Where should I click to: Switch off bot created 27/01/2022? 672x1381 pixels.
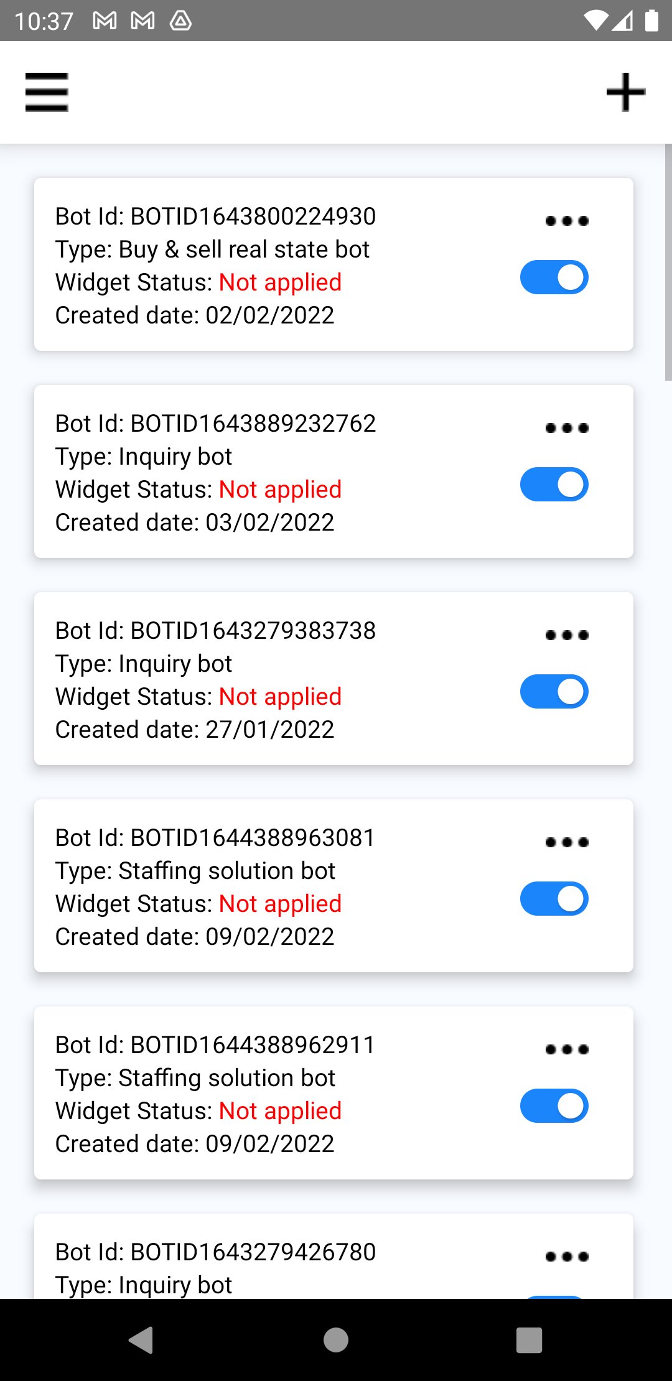(554, 691)
